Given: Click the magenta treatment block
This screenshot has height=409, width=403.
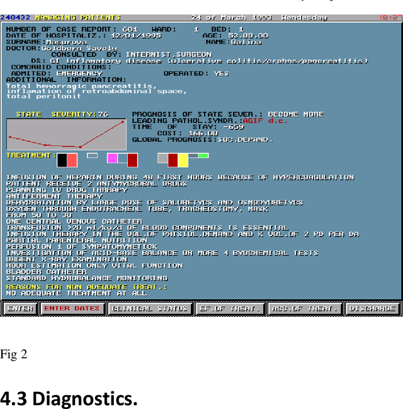Looking at the screenshot, I should coord(112,158).
